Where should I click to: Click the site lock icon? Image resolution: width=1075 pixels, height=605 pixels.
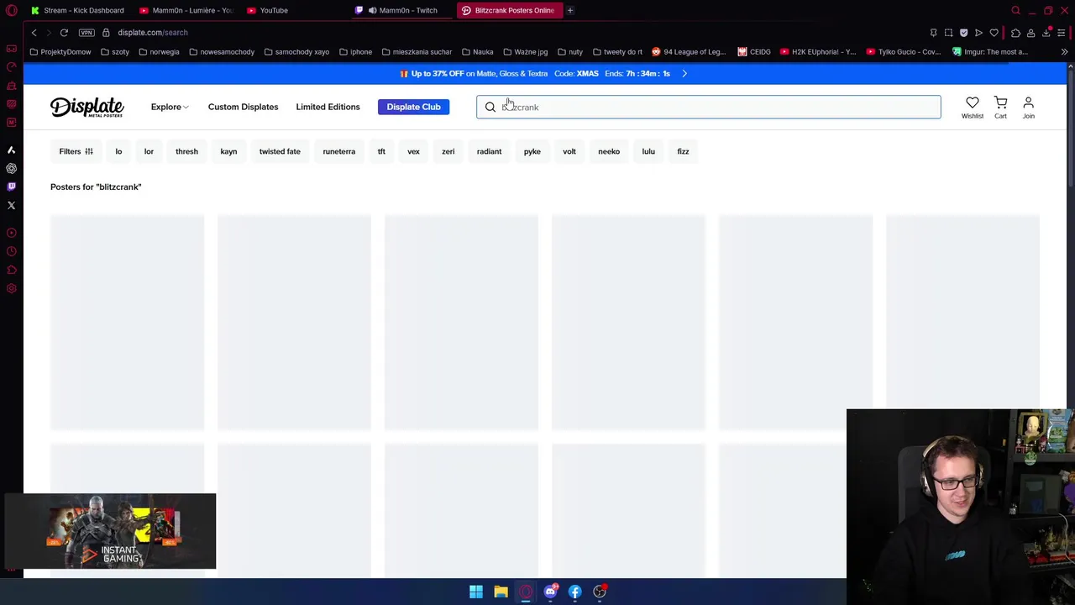106,33
